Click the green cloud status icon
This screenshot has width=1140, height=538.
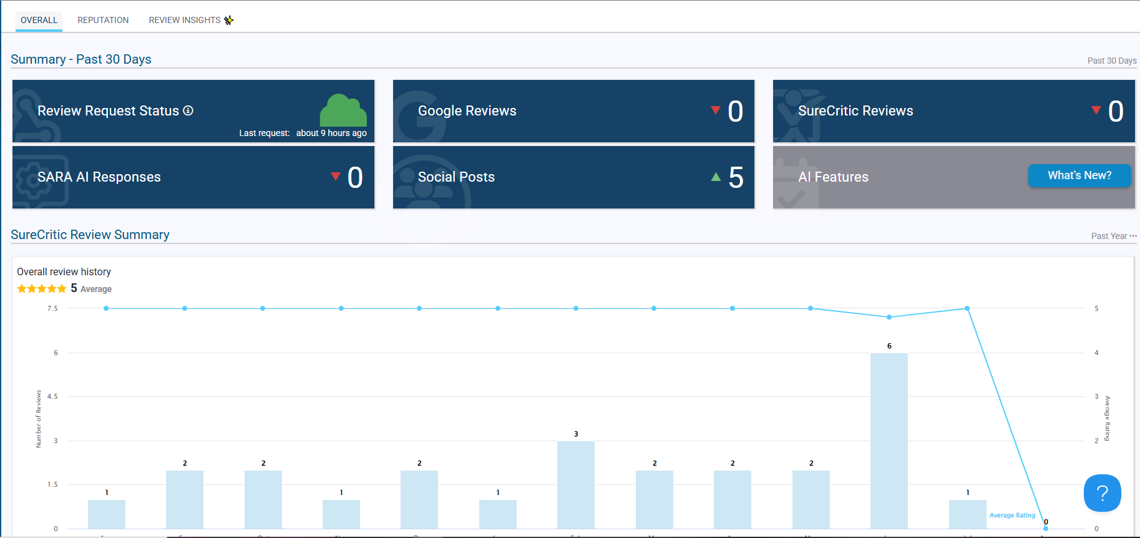(343, 111)
